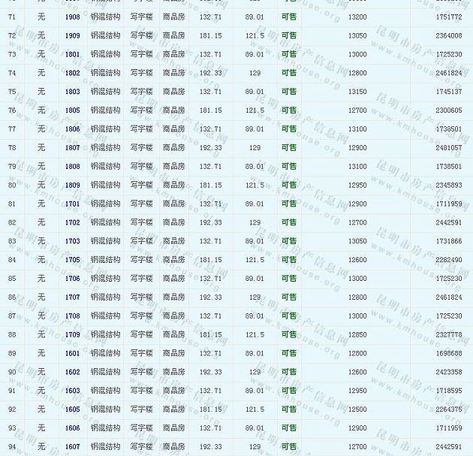
Task: Open unit 1701 link
Action: [x=72, y=204]
